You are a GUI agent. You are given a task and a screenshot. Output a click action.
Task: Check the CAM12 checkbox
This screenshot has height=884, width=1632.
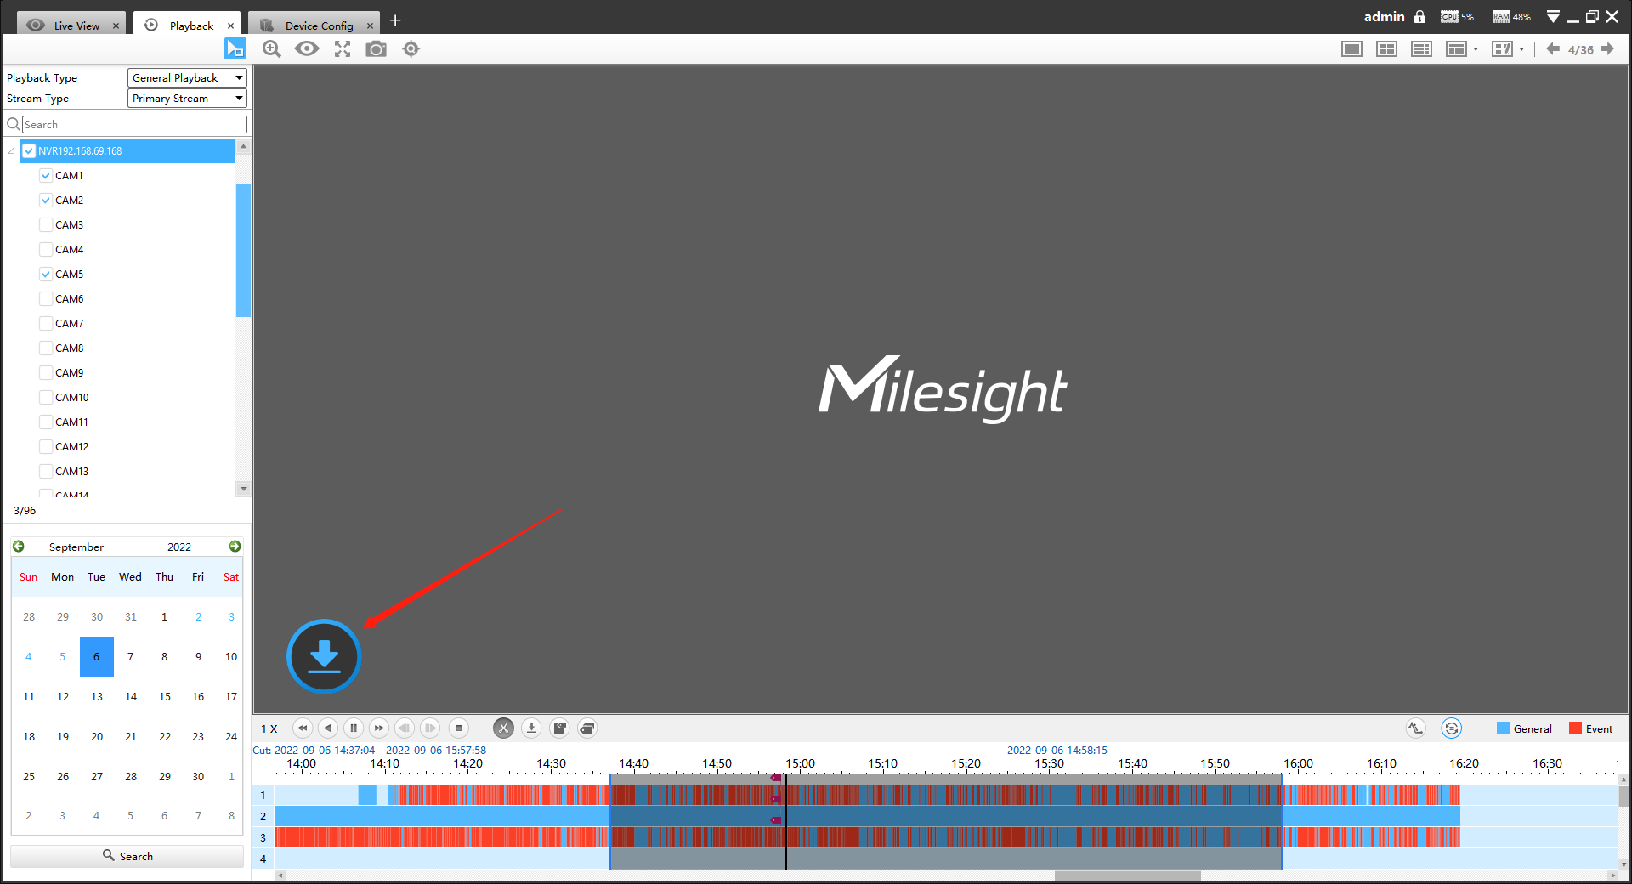pyautogui.click(x=46, y=446)
